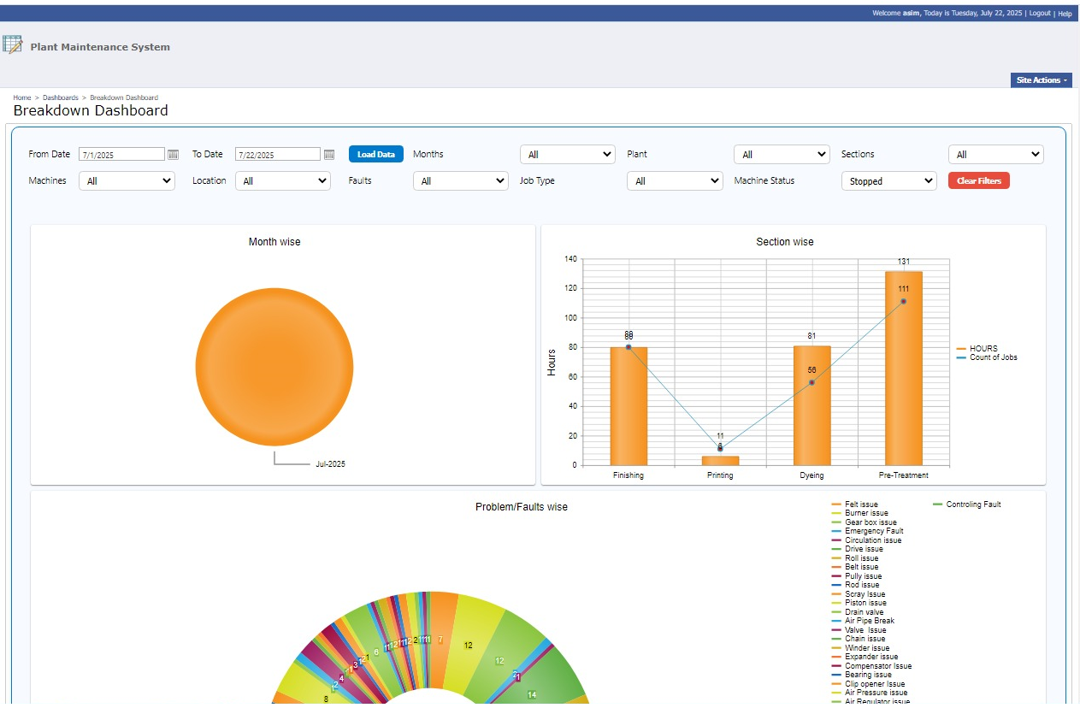This screenshot has width=1080, height=708.
Task: Click the From Date input field
Action: click(121, 155)
